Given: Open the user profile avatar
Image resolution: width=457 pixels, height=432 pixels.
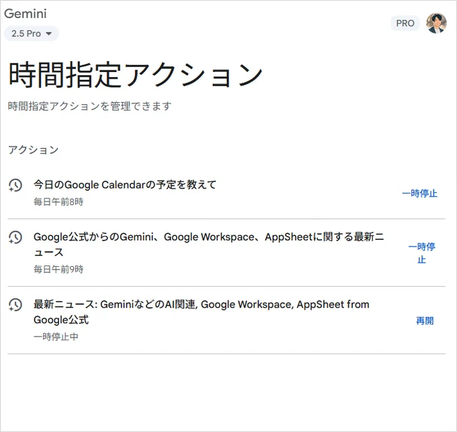Looking at the screenshot, I should [x=436, y=23].
